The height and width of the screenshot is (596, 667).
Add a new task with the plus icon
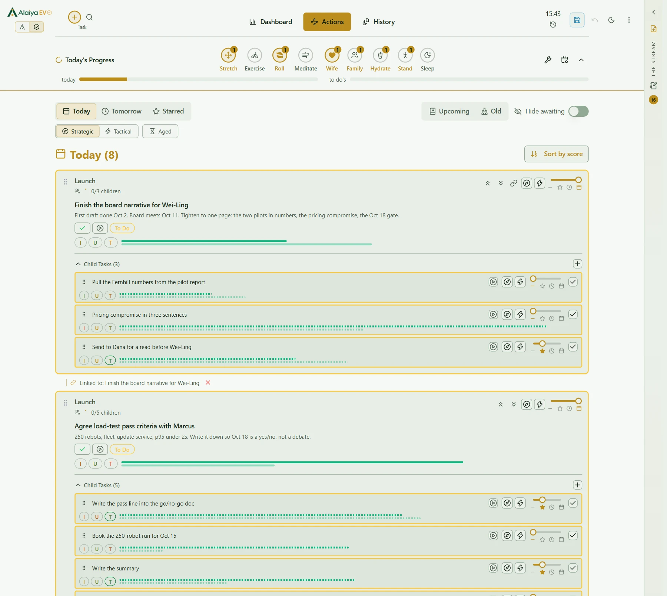(74, 17)
